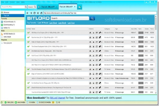Open the 'BitLord Usenet' link

[58, 98]
